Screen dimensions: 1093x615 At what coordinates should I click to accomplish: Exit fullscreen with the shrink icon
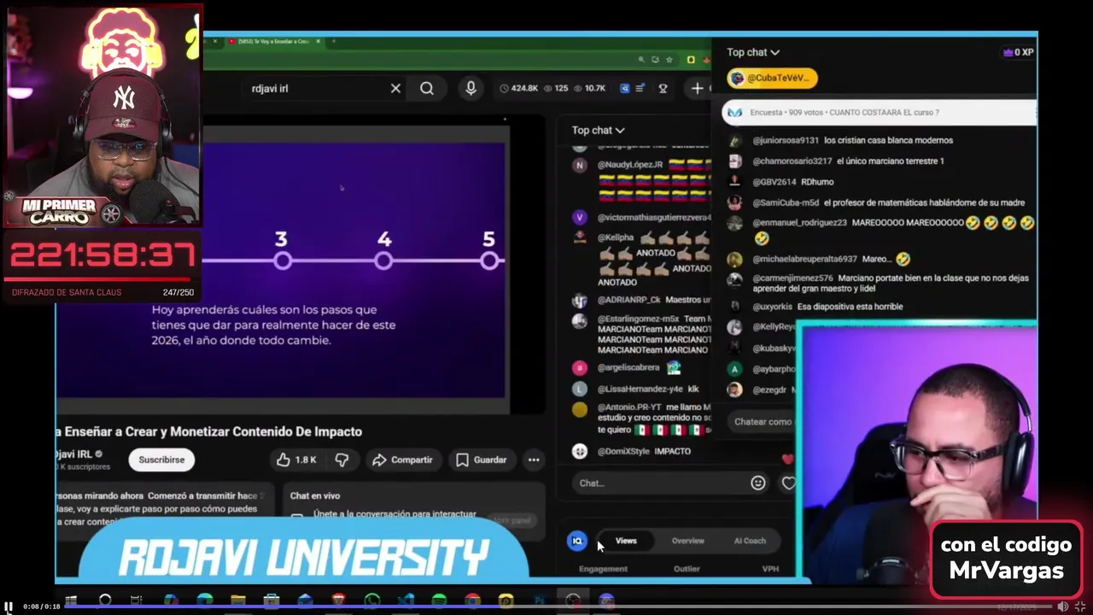(x=1080, y=606)
